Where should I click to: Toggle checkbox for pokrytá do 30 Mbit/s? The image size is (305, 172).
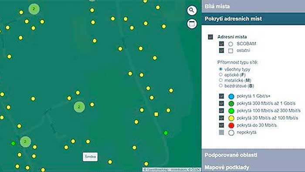pyautogui.click(x=221, y=125)
